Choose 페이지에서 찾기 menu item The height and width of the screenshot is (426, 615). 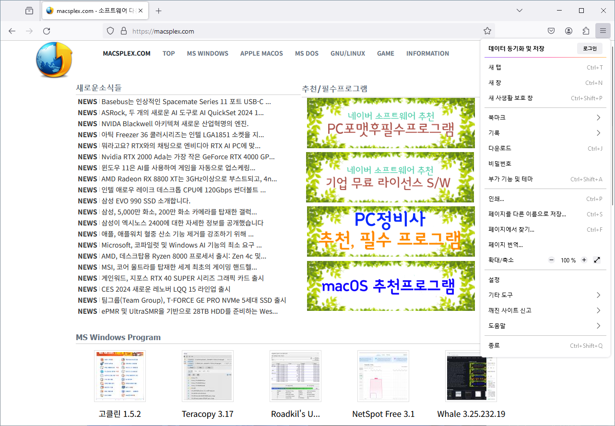tap(546, 229)
